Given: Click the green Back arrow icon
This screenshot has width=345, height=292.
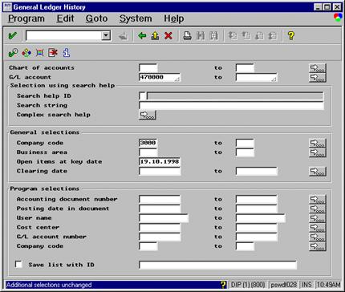Looking at the screenshot, I should 142,35.
